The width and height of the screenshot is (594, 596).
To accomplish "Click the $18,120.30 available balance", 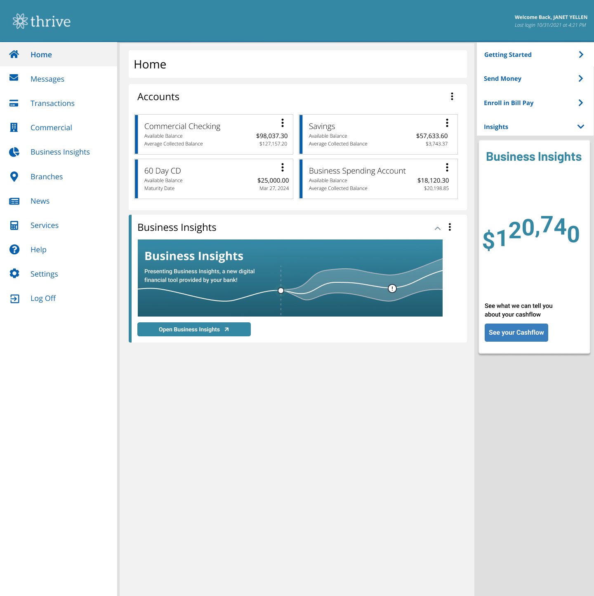I will pos(433,180).
